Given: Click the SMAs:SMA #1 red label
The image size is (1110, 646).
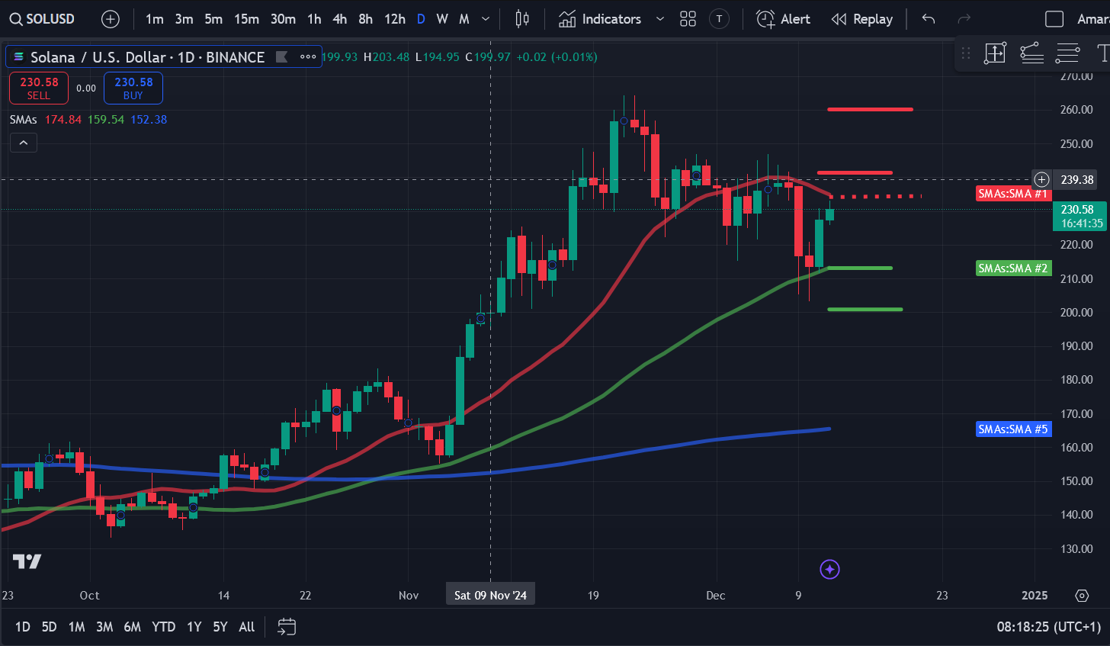Looking at the screenshot, I should (x=1013, y=194).
